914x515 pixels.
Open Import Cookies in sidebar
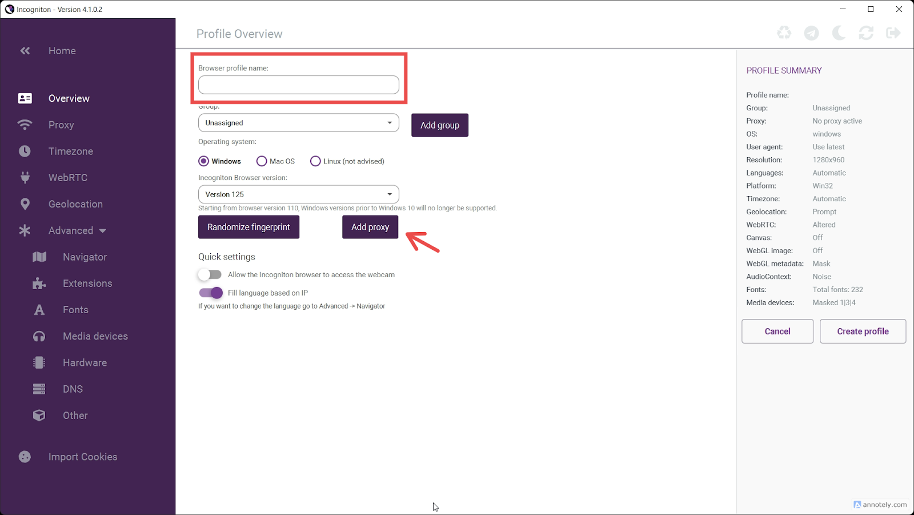83,457
